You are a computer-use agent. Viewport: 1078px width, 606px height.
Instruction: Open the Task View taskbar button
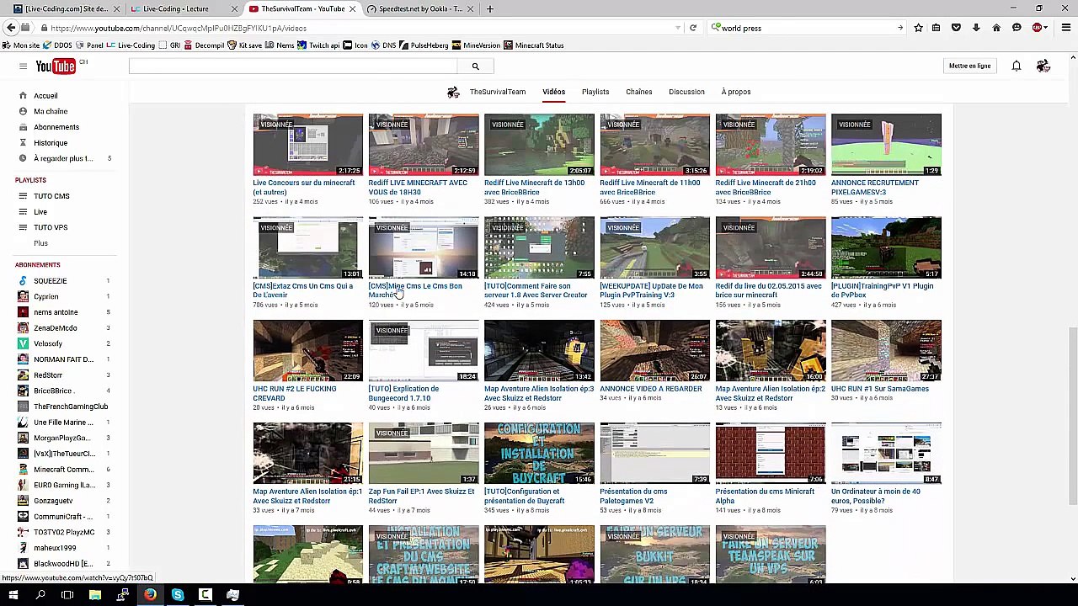67,595
